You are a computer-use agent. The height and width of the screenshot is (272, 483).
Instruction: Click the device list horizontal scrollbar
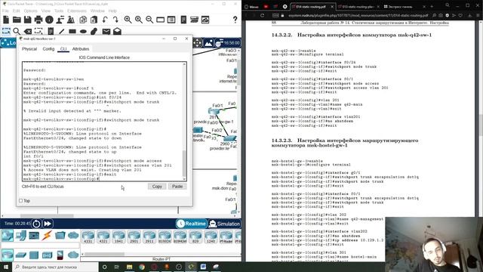tap(161, 254)
